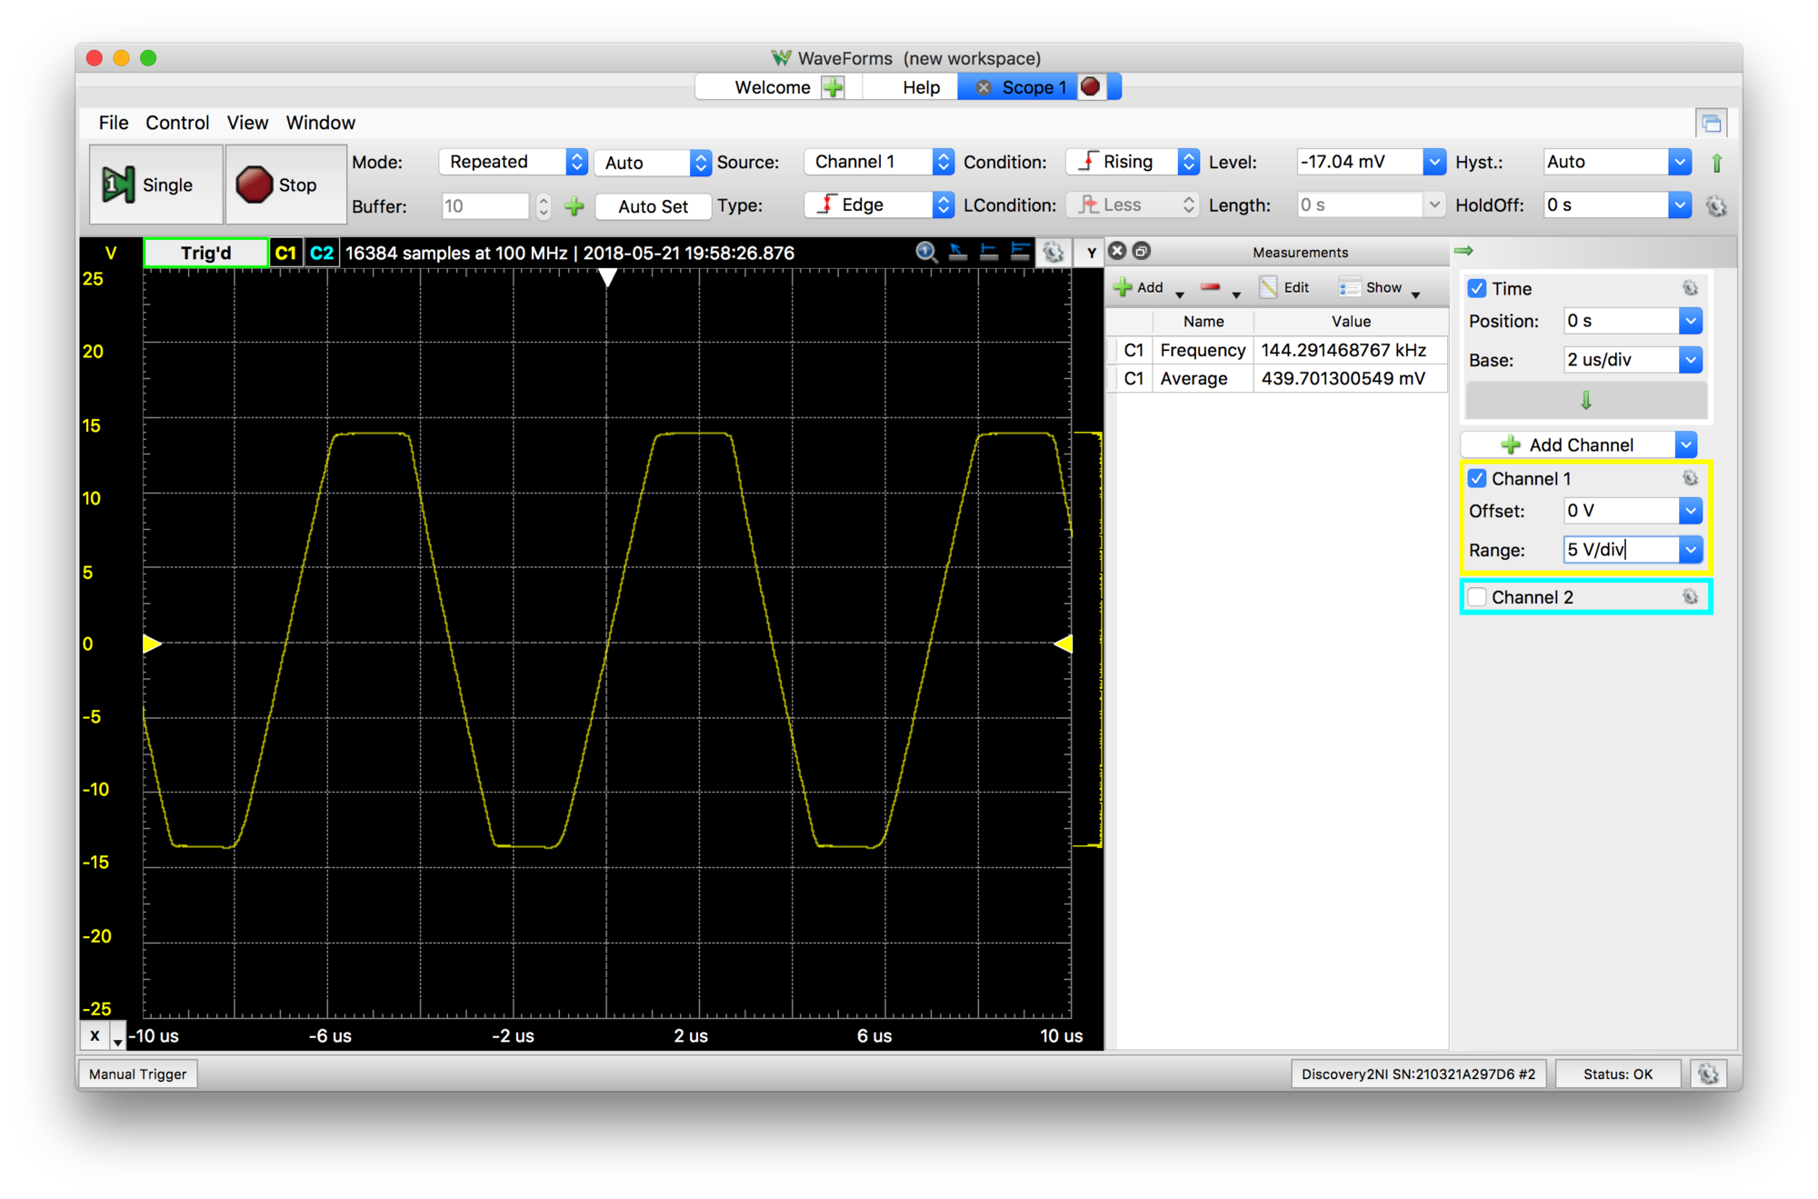Screen dimensions: 1818x1199
Task: Open Channel 1 settings gear
Action: coord(1690,478)
